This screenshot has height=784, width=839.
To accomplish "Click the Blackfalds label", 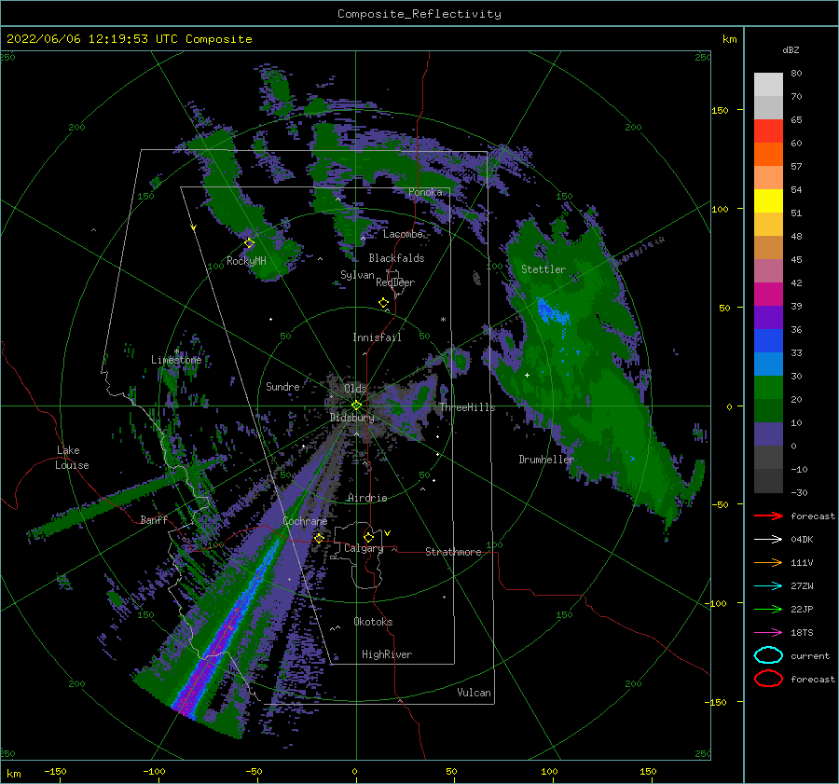I will tap(396, 258).
